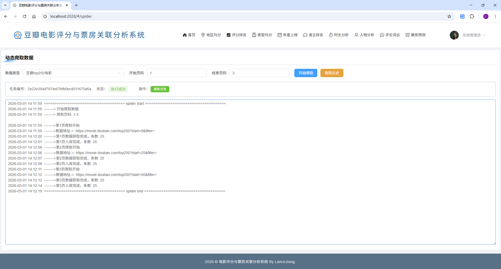
Task: Bookmark this page with star icon
Action: tap(449, 16)
